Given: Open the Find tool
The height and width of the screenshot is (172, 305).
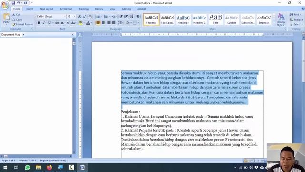Looking at the screenshot, I should pos(295,15).
